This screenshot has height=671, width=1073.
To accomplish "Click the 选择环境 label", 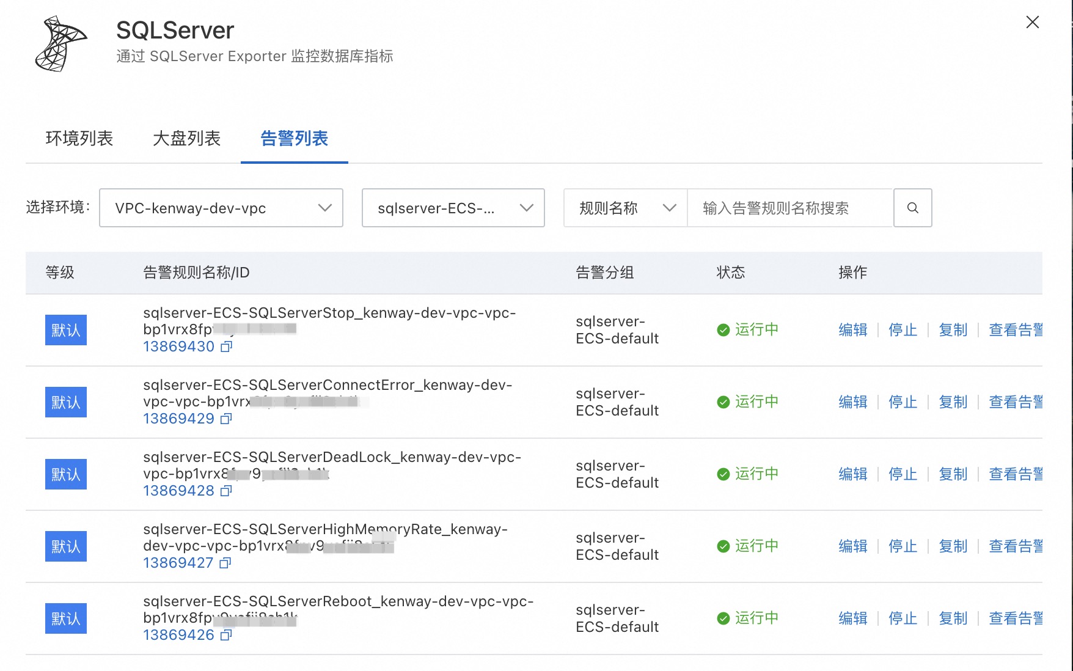I will 58,207.
